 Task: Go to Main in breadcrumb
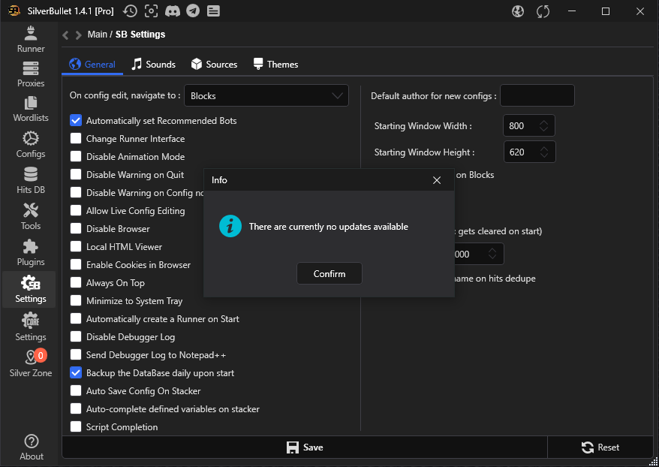97,35
